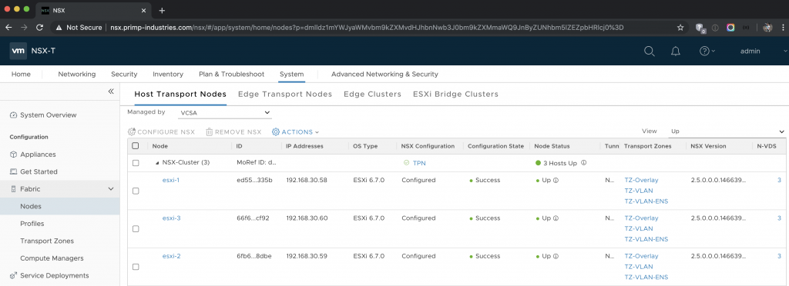Click info icon next to 3 Hosts Up

click(x=584, y=163)
